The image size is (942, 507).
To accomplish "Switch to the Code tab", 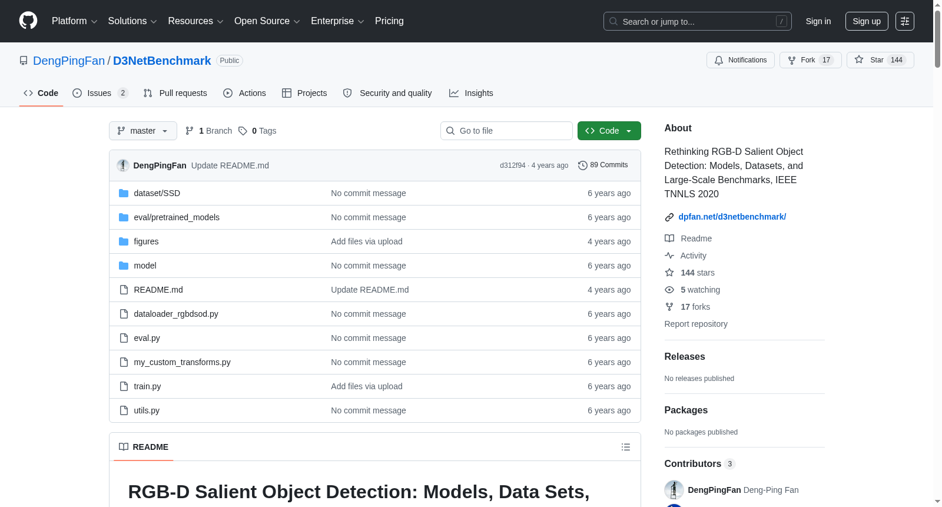I will click(x=41, y=93).
